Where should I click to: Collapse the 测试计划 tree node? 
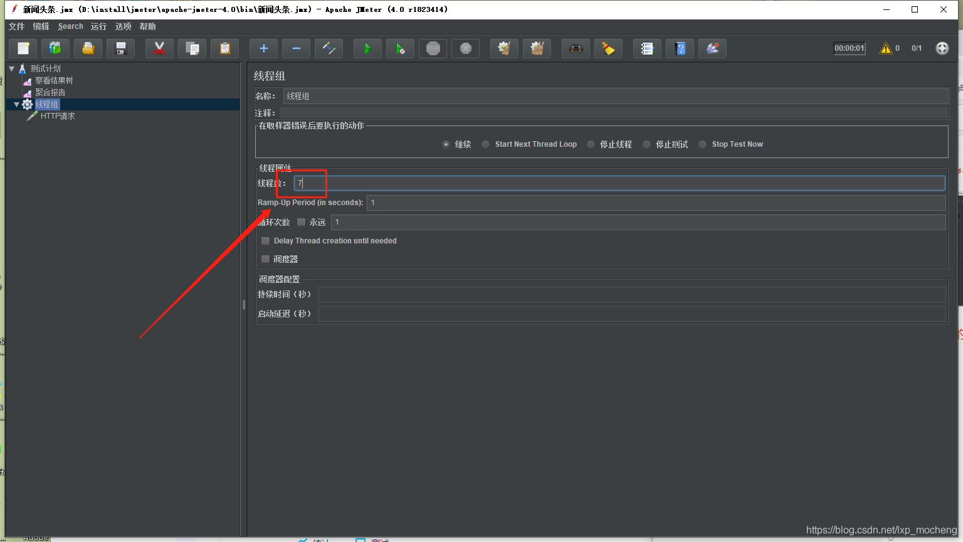[x=11, y=68]
